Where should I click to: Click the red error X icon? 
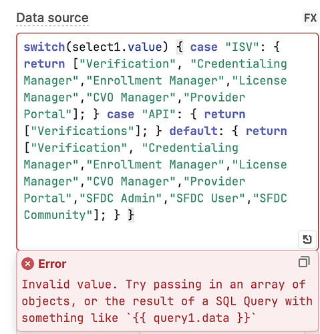[x=27, y=264]
